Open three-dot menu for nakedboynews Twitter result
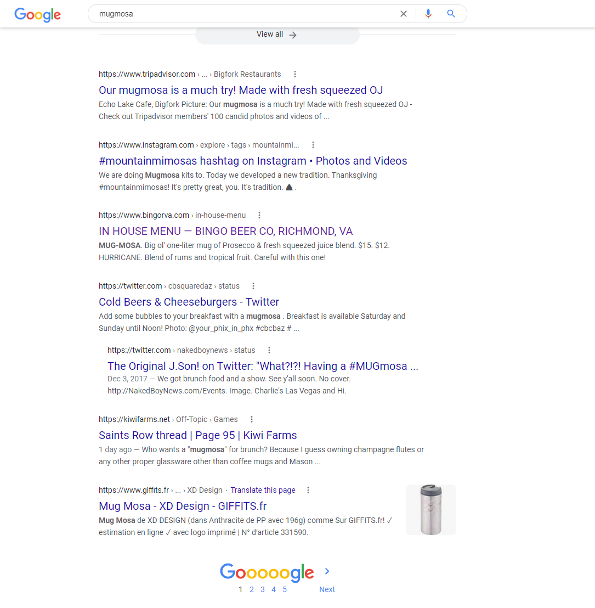Screen dimensions: 595x608 269,350
